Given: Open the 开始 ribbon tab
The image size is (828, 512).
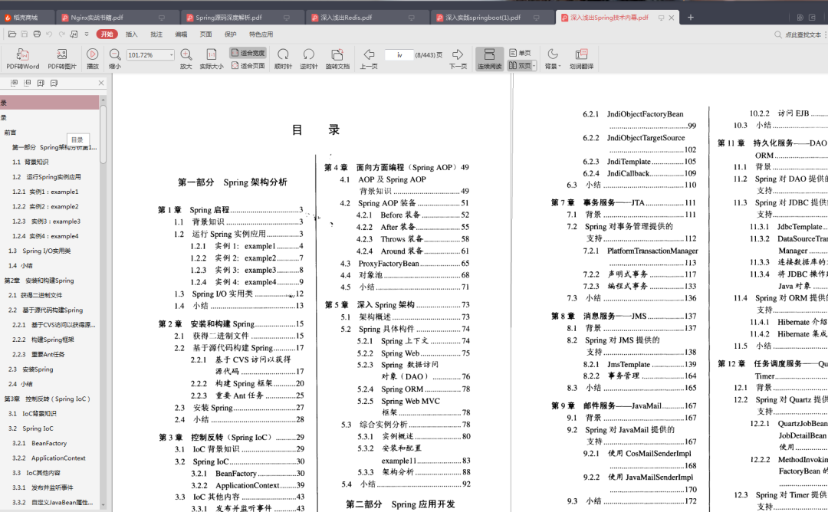Looking at the screenshot, I should [107, 34].
